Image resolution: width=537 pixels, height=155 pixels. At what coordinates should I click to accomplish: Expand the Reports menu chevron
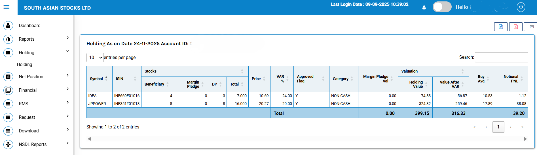[68, 38]
